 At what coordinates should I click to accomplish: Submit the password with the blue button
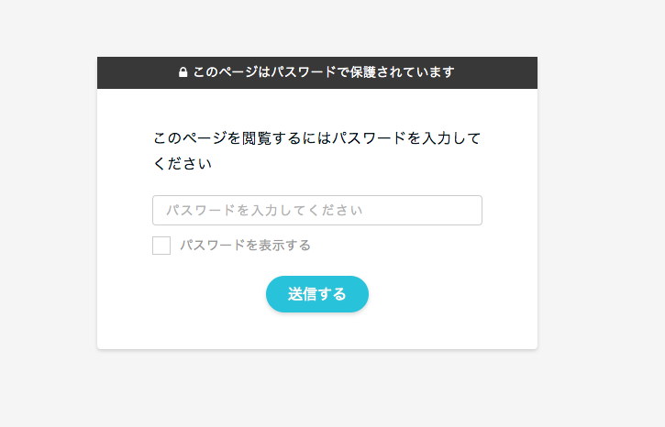pyautogui.click(x=317, y=294)
